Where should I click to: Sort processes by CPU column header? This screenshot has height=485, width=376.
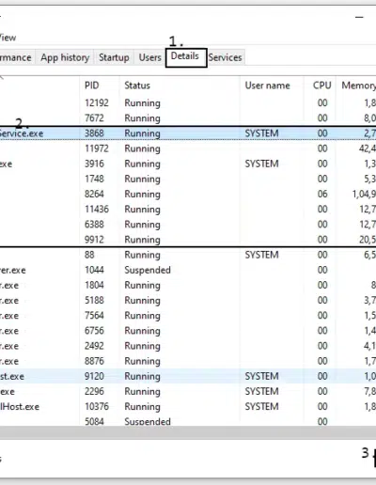coord(321,86)
